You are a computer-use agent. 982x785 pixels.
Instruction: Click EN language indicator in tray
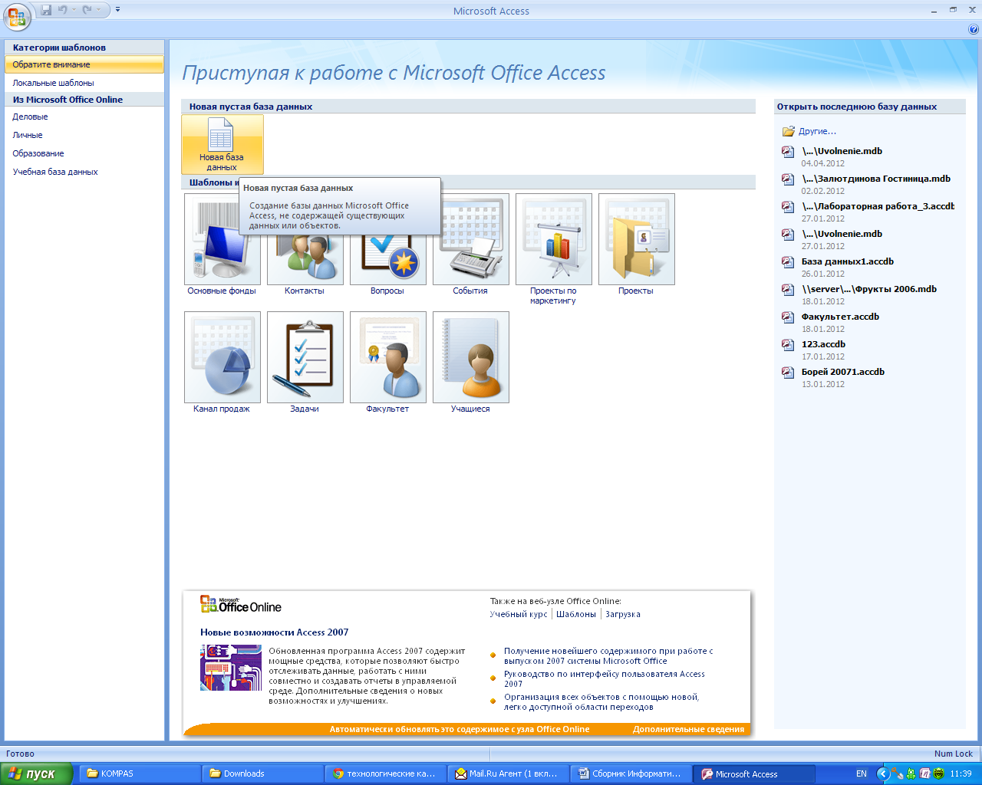click(862, 774)
